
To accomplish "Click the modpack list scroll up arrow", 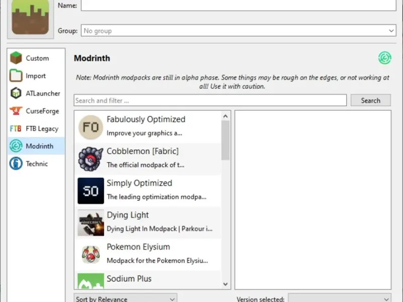I will tap(225, 116).
